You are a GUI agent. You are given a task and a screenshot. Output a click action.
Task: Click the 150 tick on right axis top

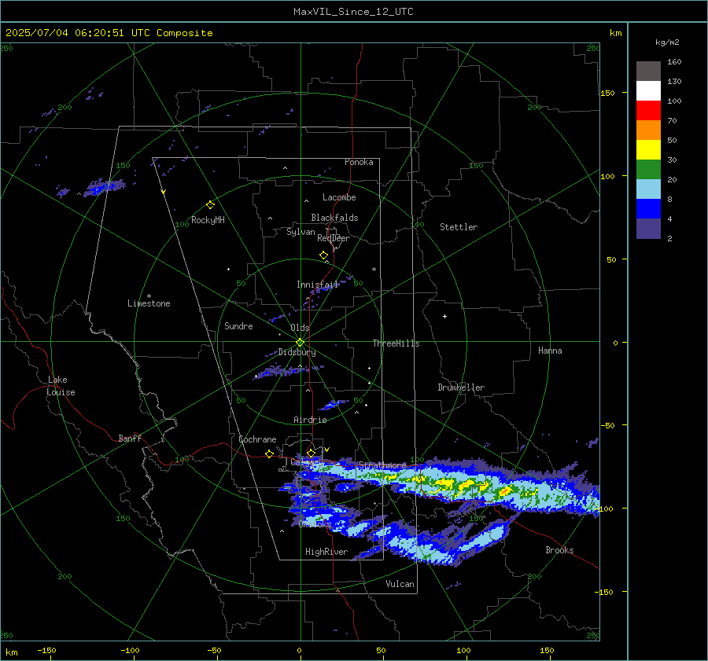click(x=608, y=93)
